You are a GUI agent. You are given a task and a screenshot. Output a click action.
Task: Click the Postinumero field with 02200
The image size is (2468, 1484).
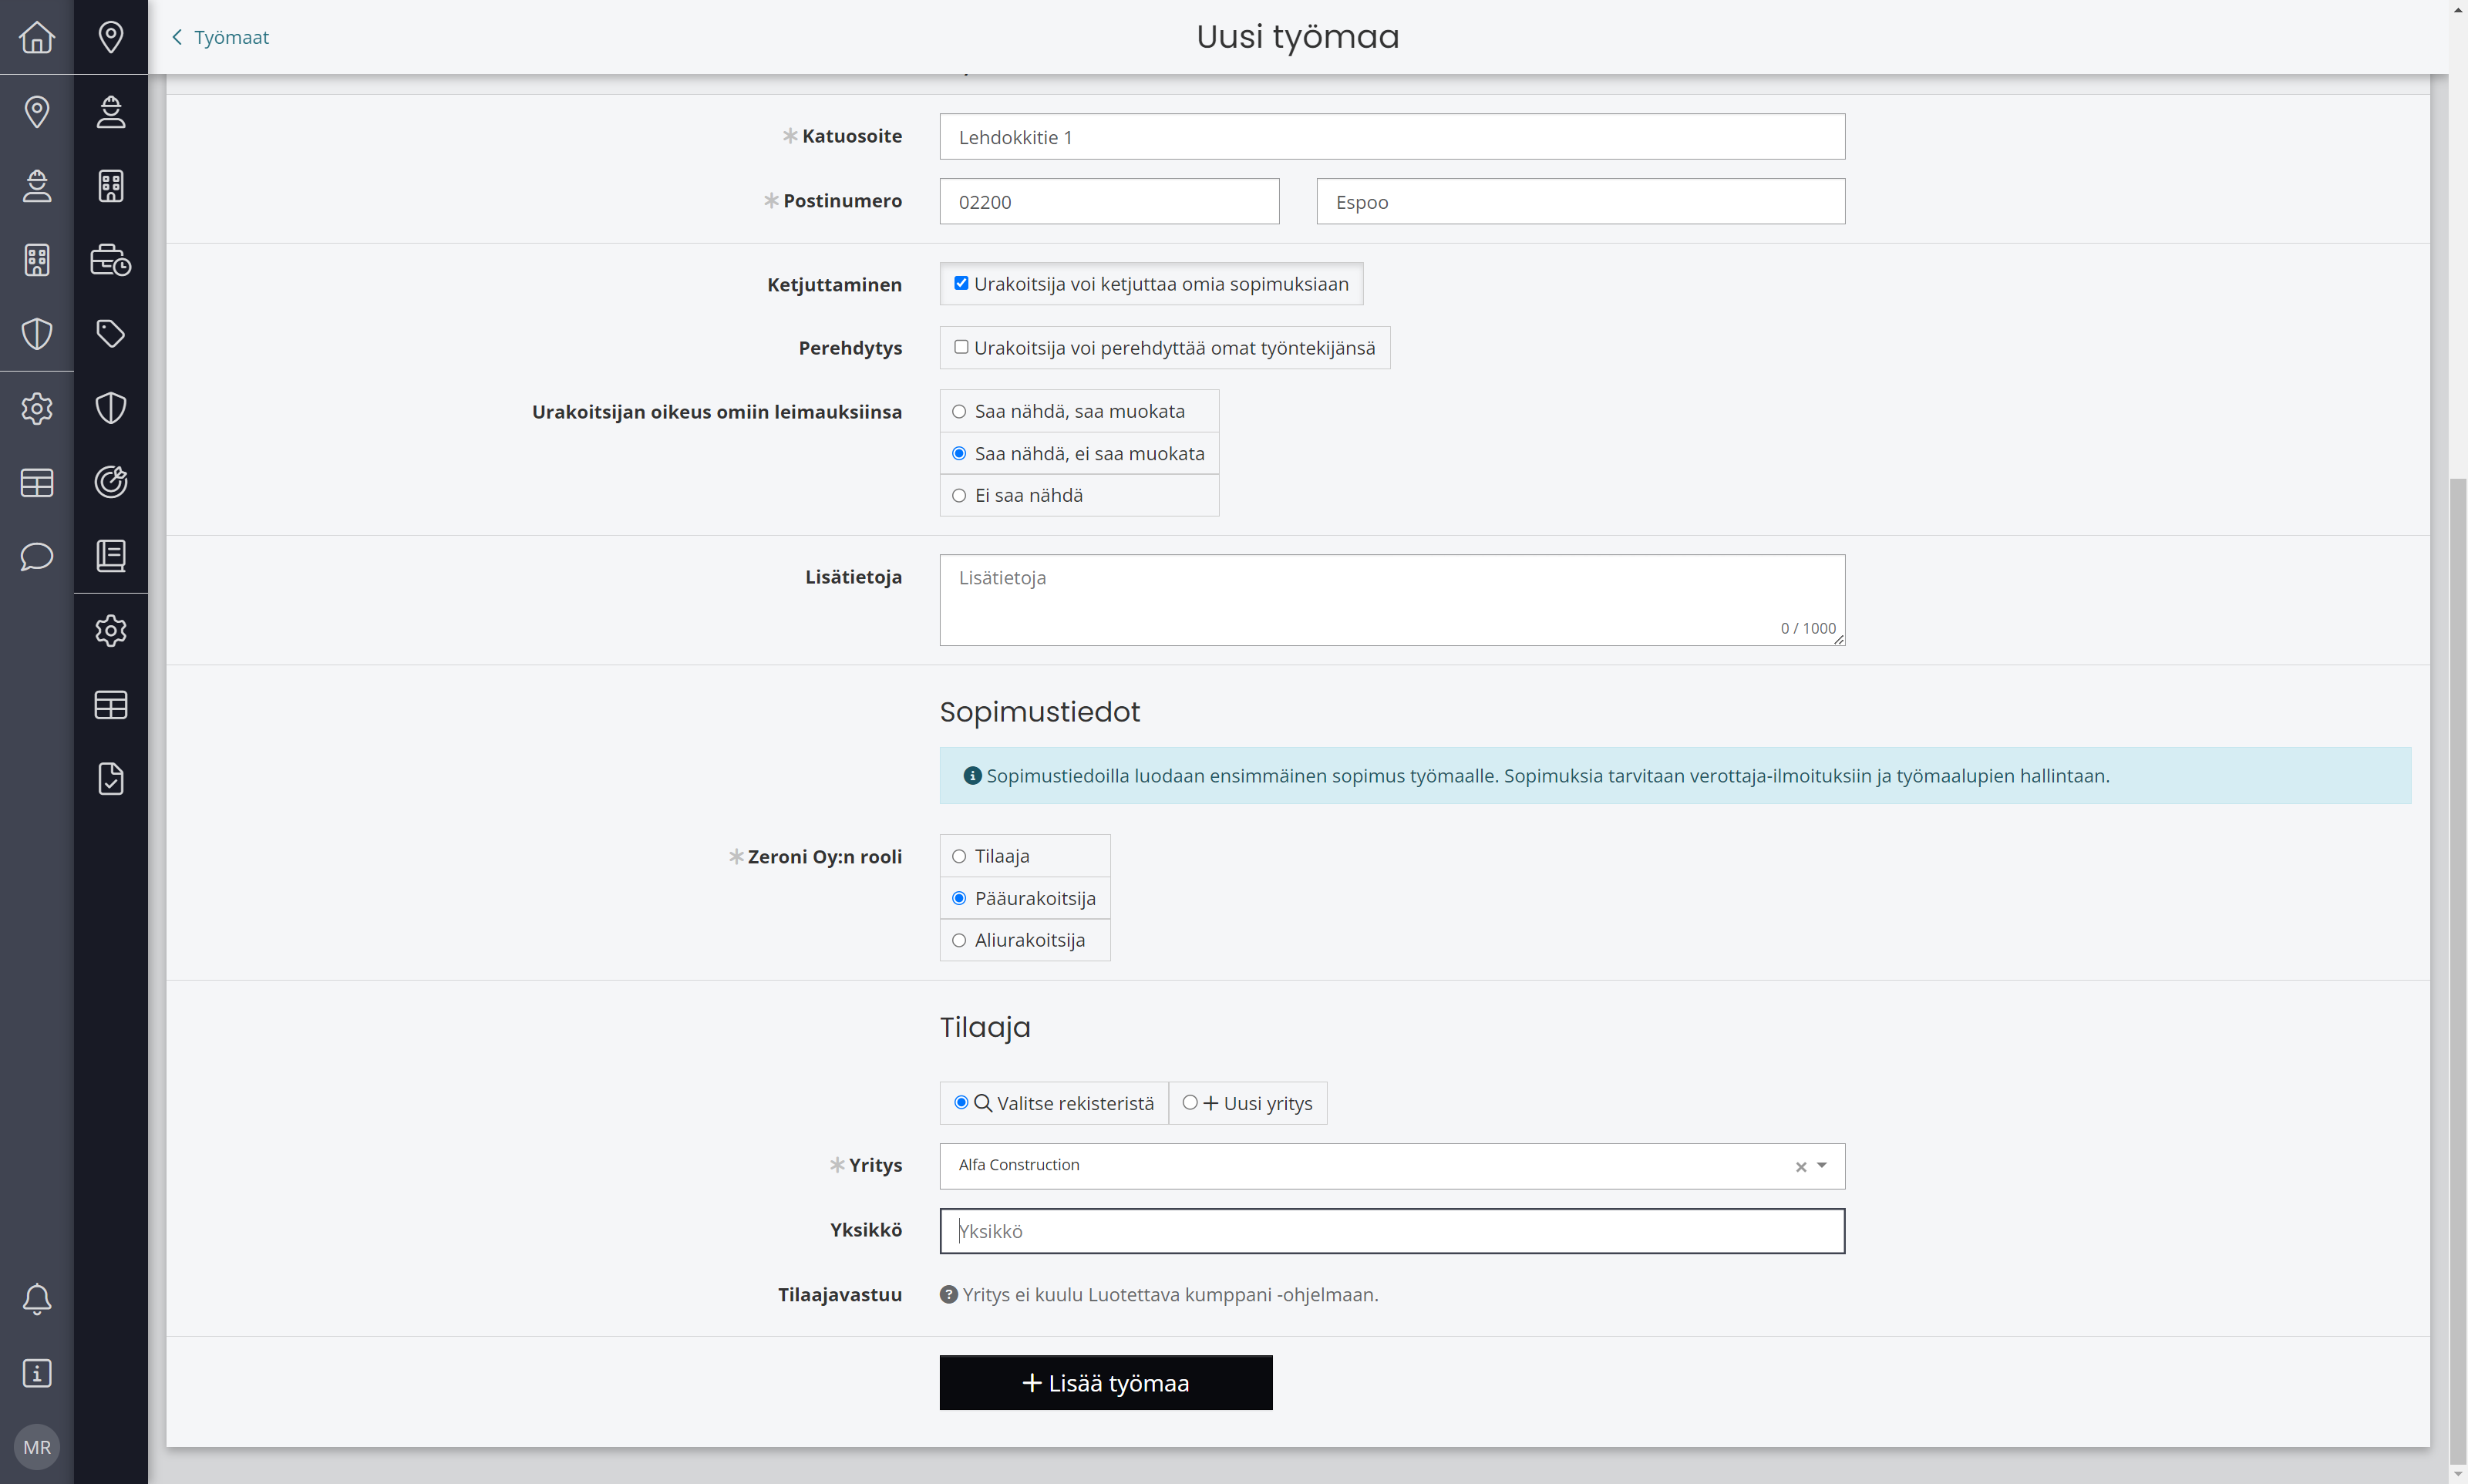[x=1109, y=202]
